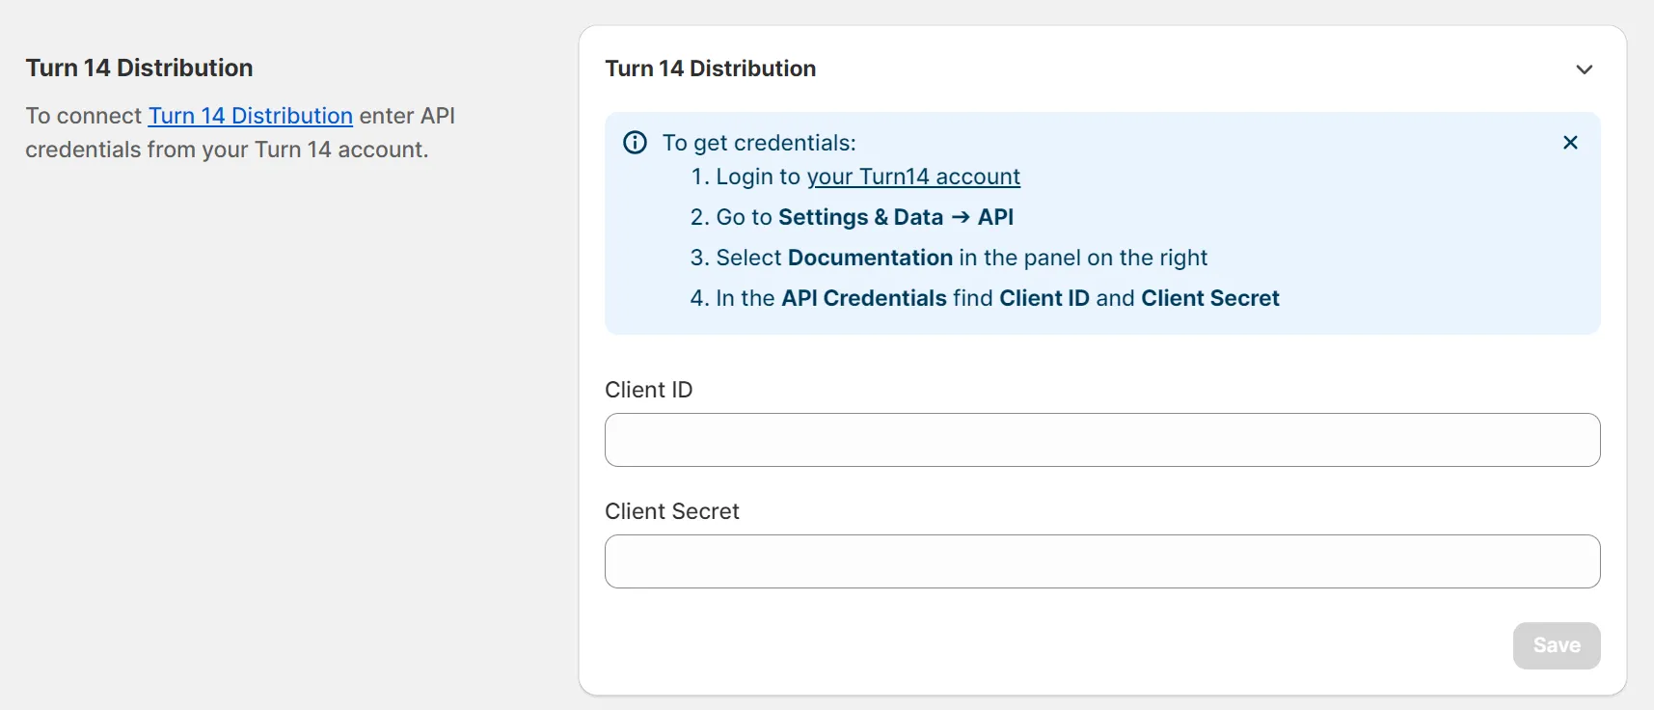Click bold "API Credentials" text in step 4

click(x=863, y=298)
